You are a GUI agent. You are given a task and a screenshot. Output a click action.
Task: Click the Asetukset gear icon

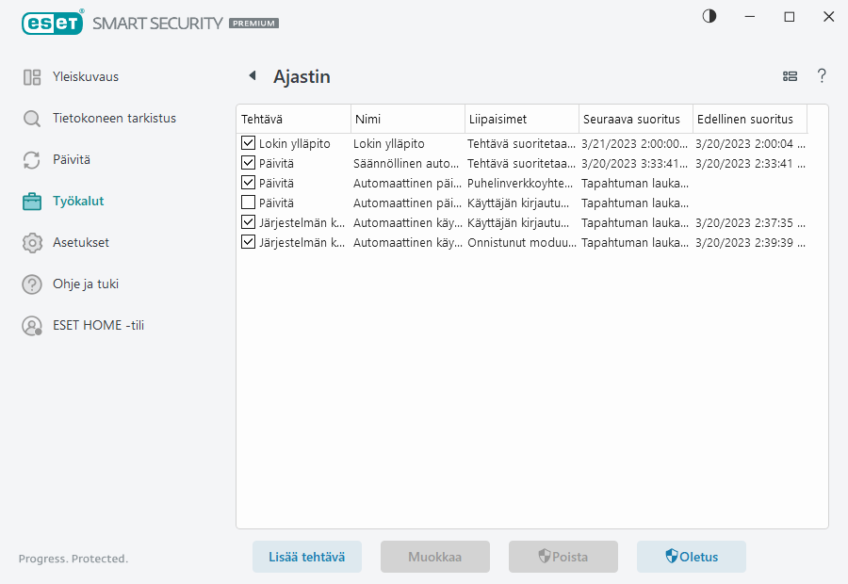tap(32, 243)
